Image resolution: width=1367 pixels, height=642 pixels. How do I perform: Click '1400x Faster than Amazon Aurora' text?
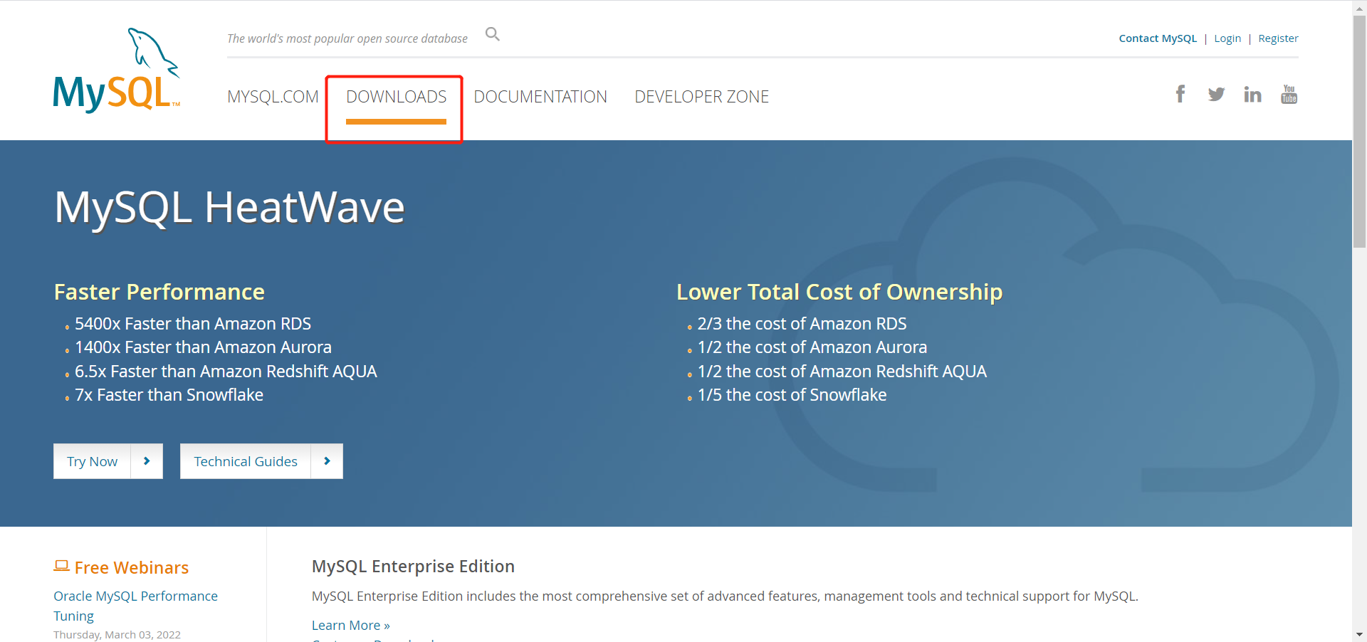click(x=203, y=347)
